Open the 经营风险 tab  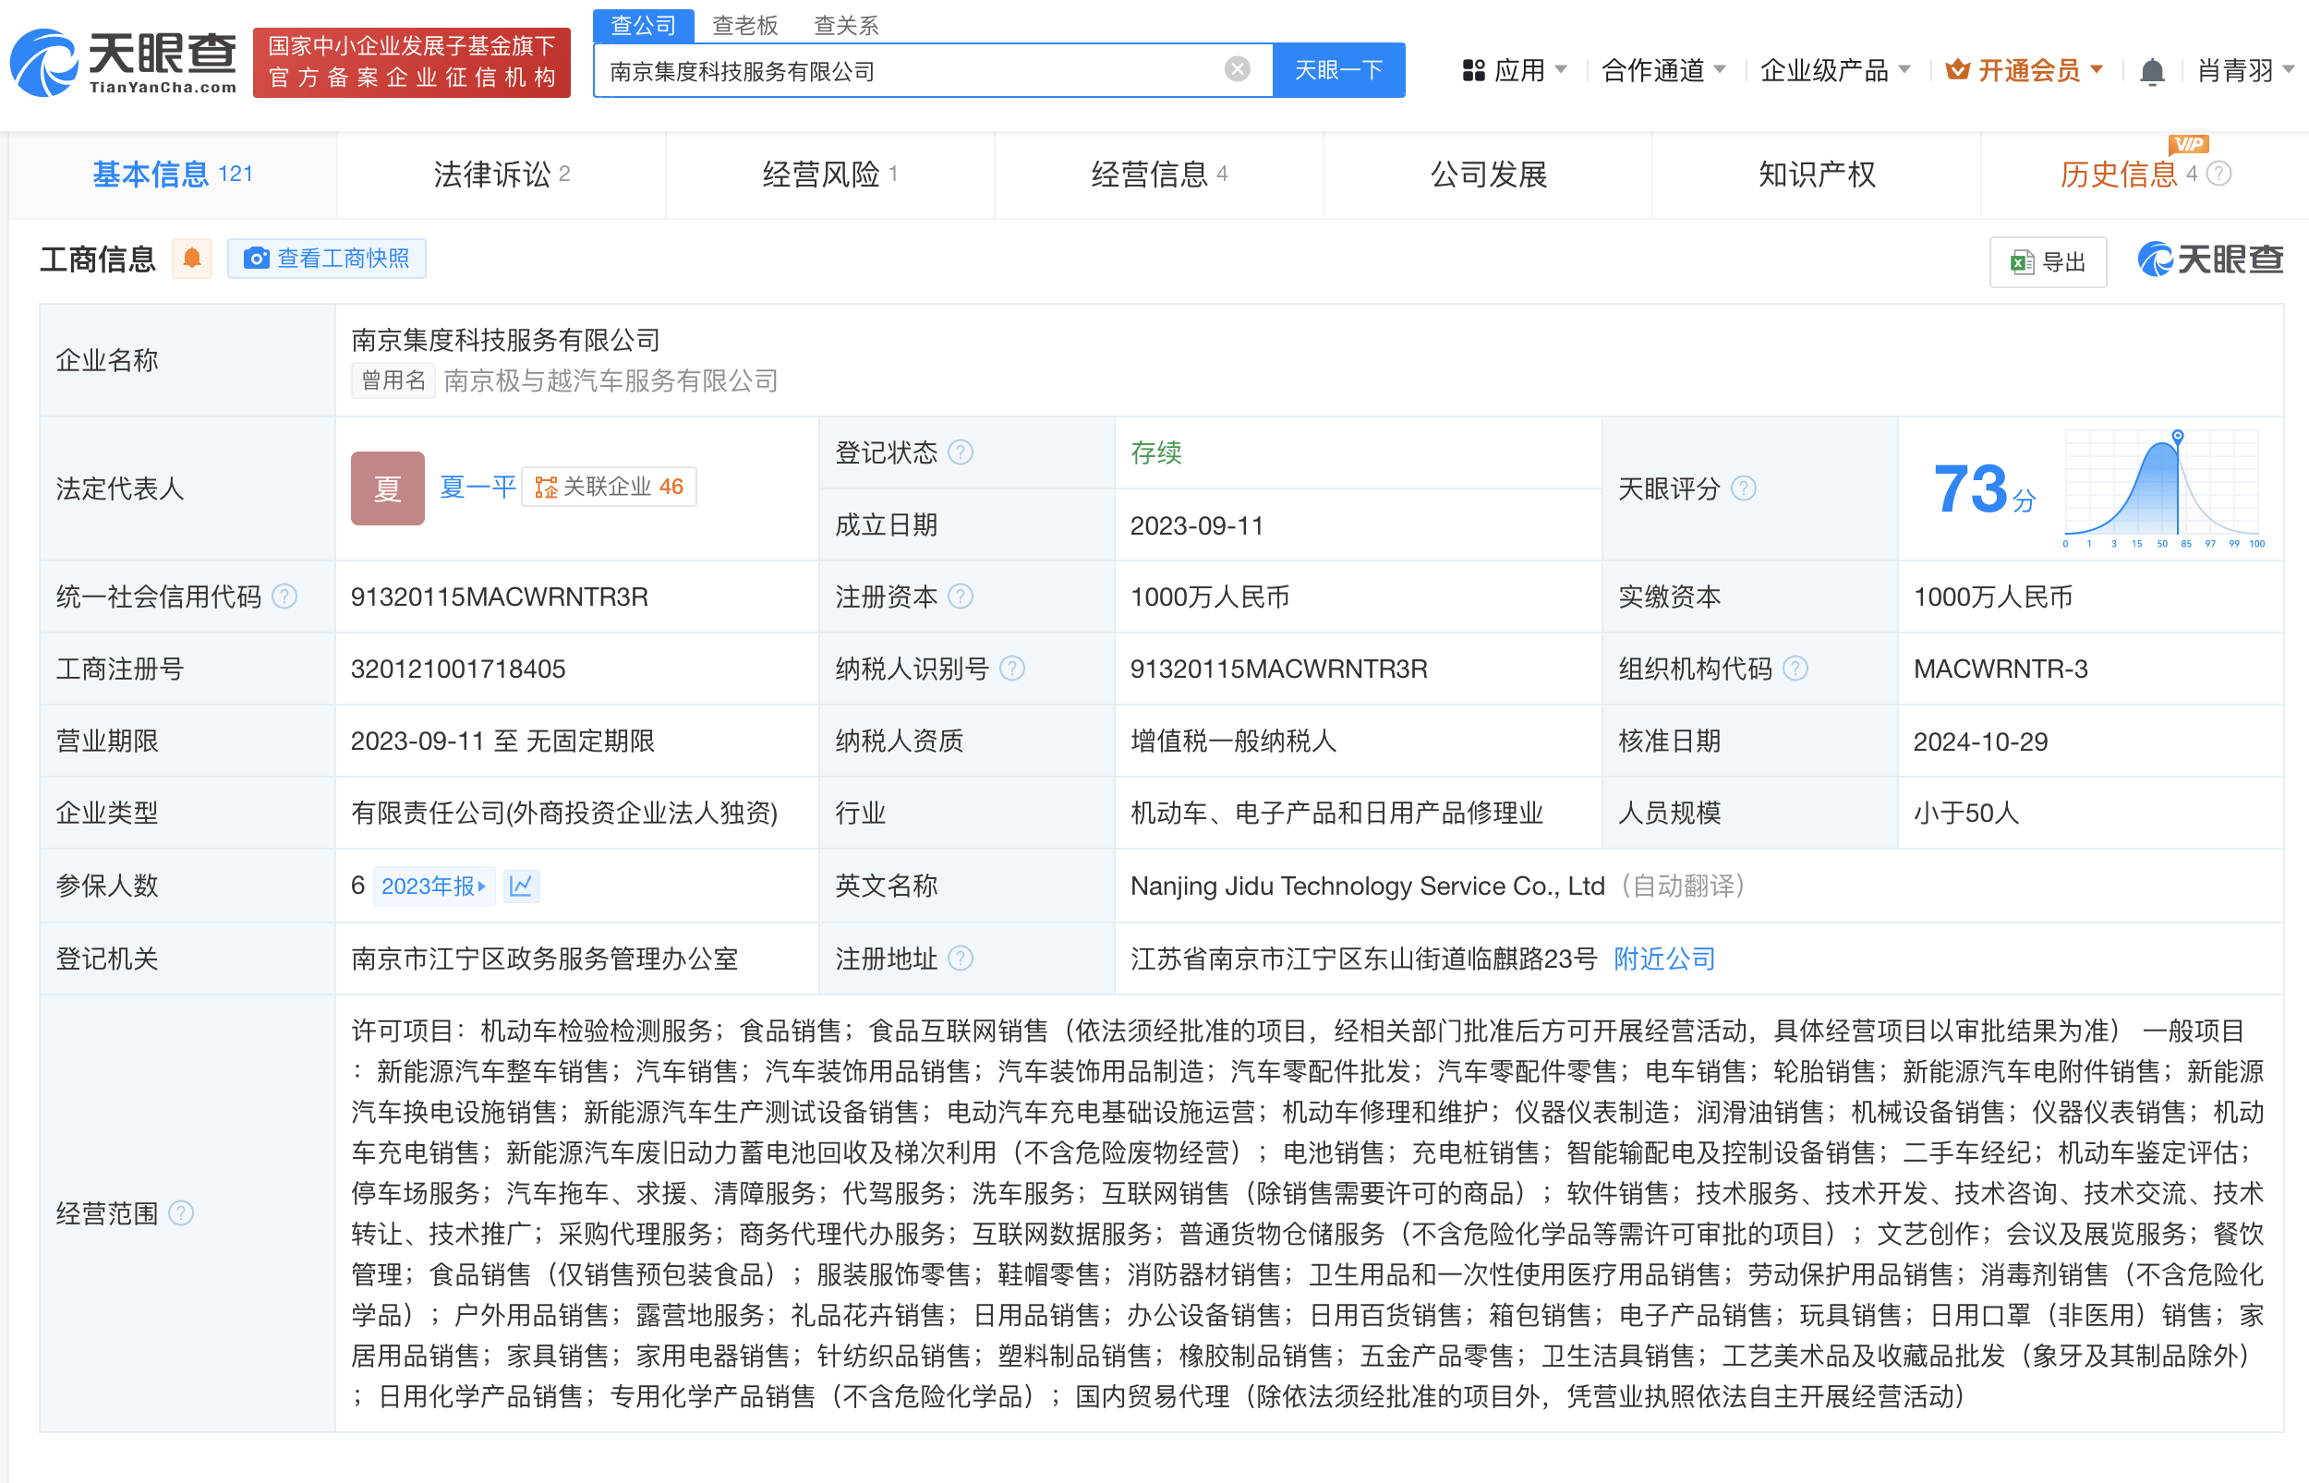[x=830, y=175]
